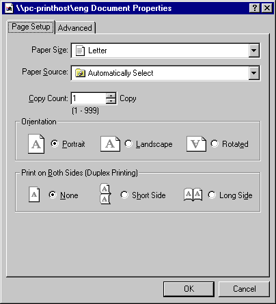The width and height of the screenshot is (276, 304).
Task: Confirm settings with the OK button
Action: 189,289
